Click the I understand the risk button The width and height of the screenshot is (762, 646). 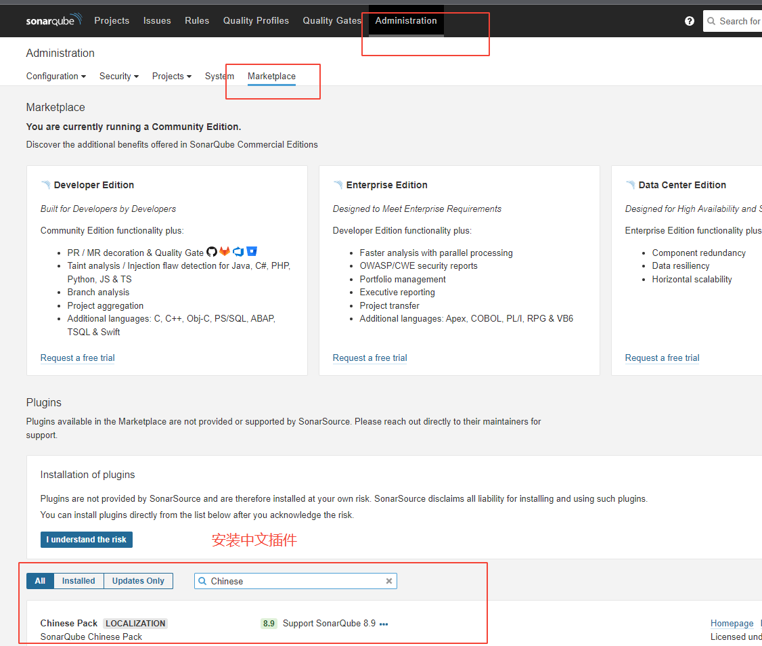pyautogui.click(x=87, y=540)
